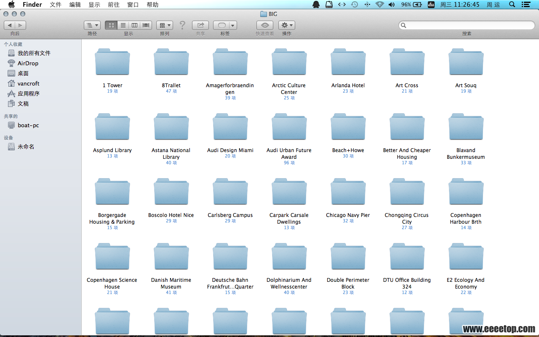The width and height of the screenshot is (539, 337).
Task: Click the clock showing 11:26:45
Action: [x=460, y=5]
